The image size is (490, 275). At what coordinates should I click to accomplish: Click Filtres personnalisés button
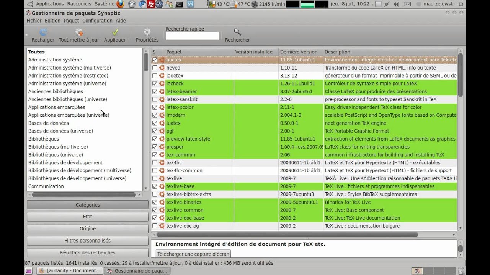pyautogui.click(x=88, y=241)
